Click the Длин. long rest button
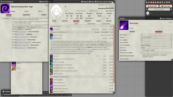The height and width of the screenshot is (97, 173). (81, 18)
